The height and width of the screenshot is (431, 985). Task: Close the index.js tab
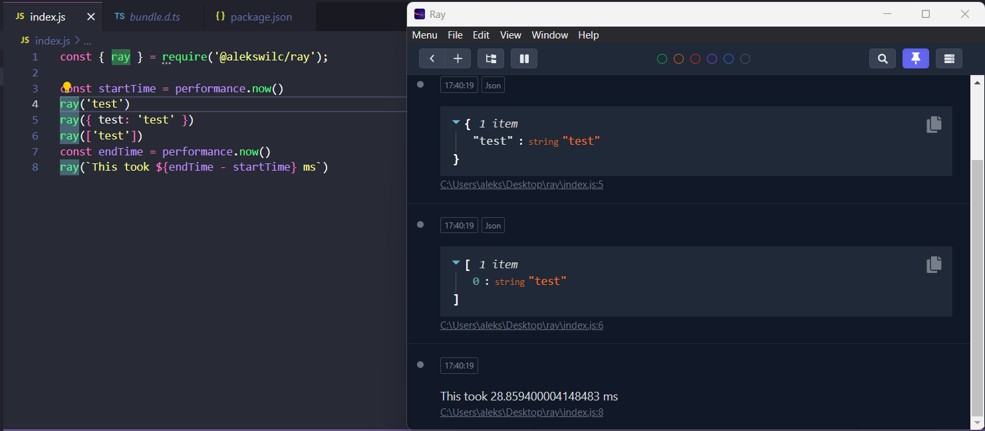click(x=91, y=17)
